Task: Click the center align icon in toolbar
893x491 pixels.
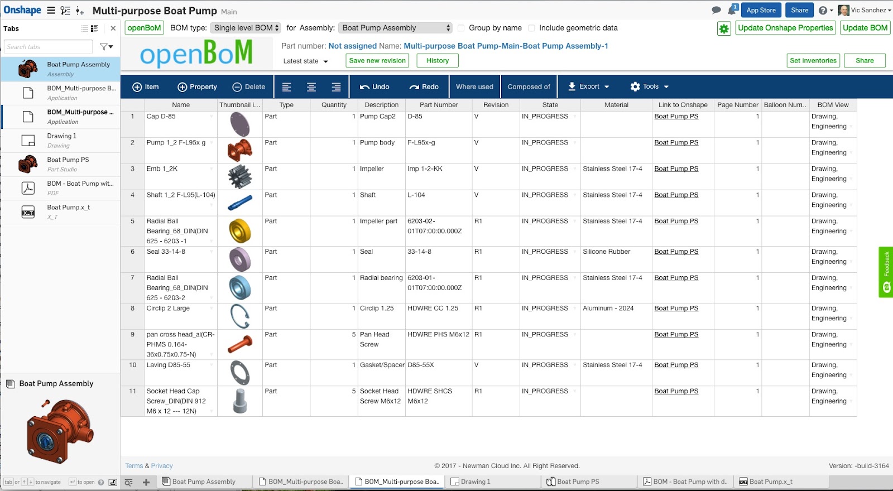Action: click(x=311, y=87)
